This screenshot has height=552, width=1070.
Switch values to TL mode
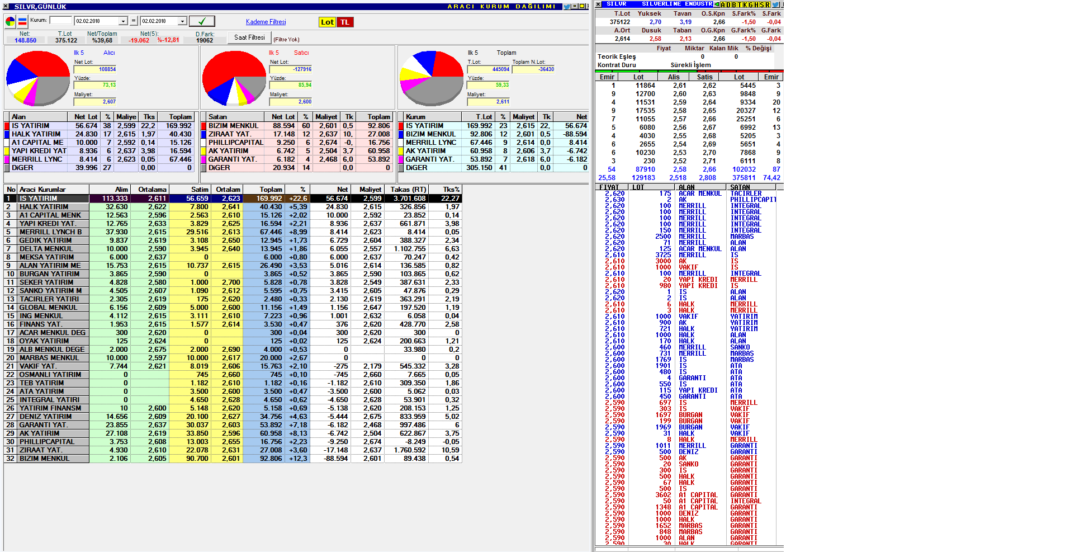344,22
